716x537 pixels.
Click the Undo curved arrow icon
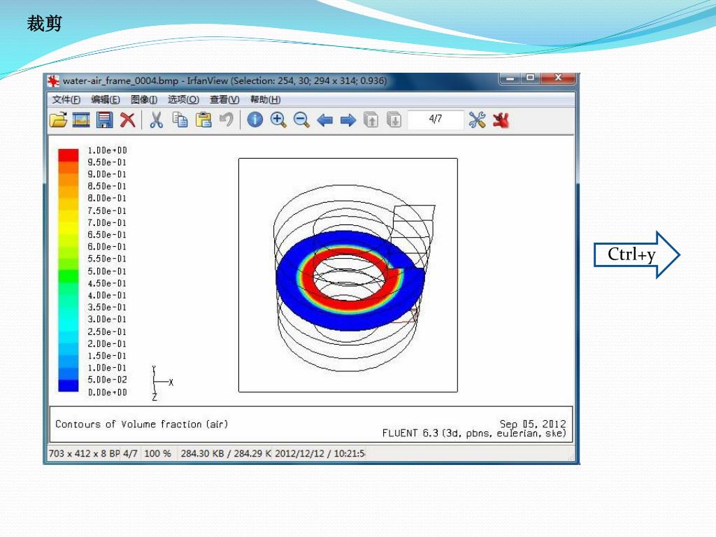(227, 120)
